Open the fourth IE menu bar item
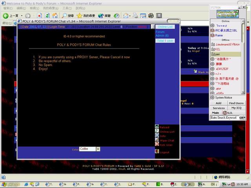The height and width of the screenshot is (188, 251). (x=51, y=8)
